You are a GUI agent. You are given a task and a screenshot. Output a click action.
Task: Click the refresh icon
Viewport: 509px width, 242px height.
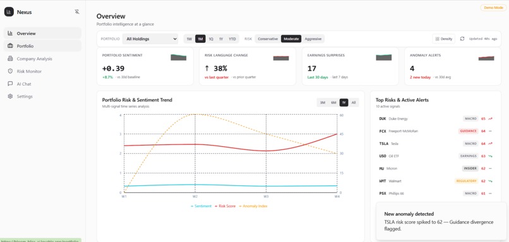462,39
